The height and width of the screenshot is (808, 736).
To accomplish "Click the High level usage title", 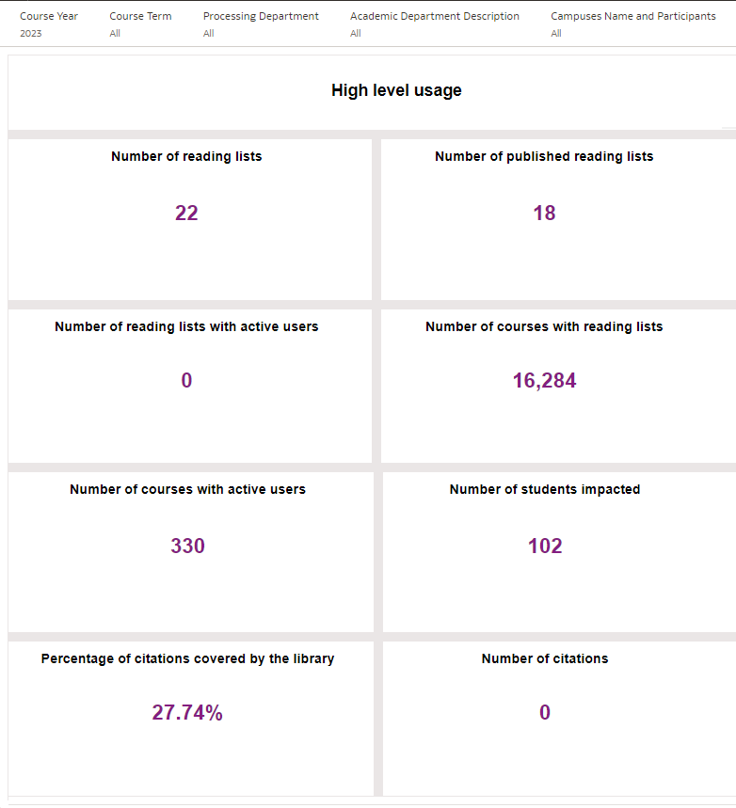I will [395, 90].
